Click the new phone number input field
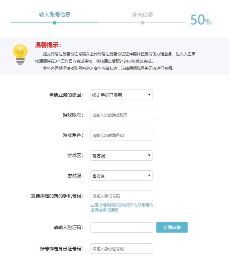 122,196
